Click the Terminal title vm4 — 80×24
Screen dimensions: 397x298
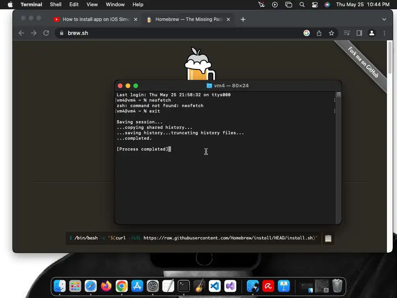click(228, 86)
